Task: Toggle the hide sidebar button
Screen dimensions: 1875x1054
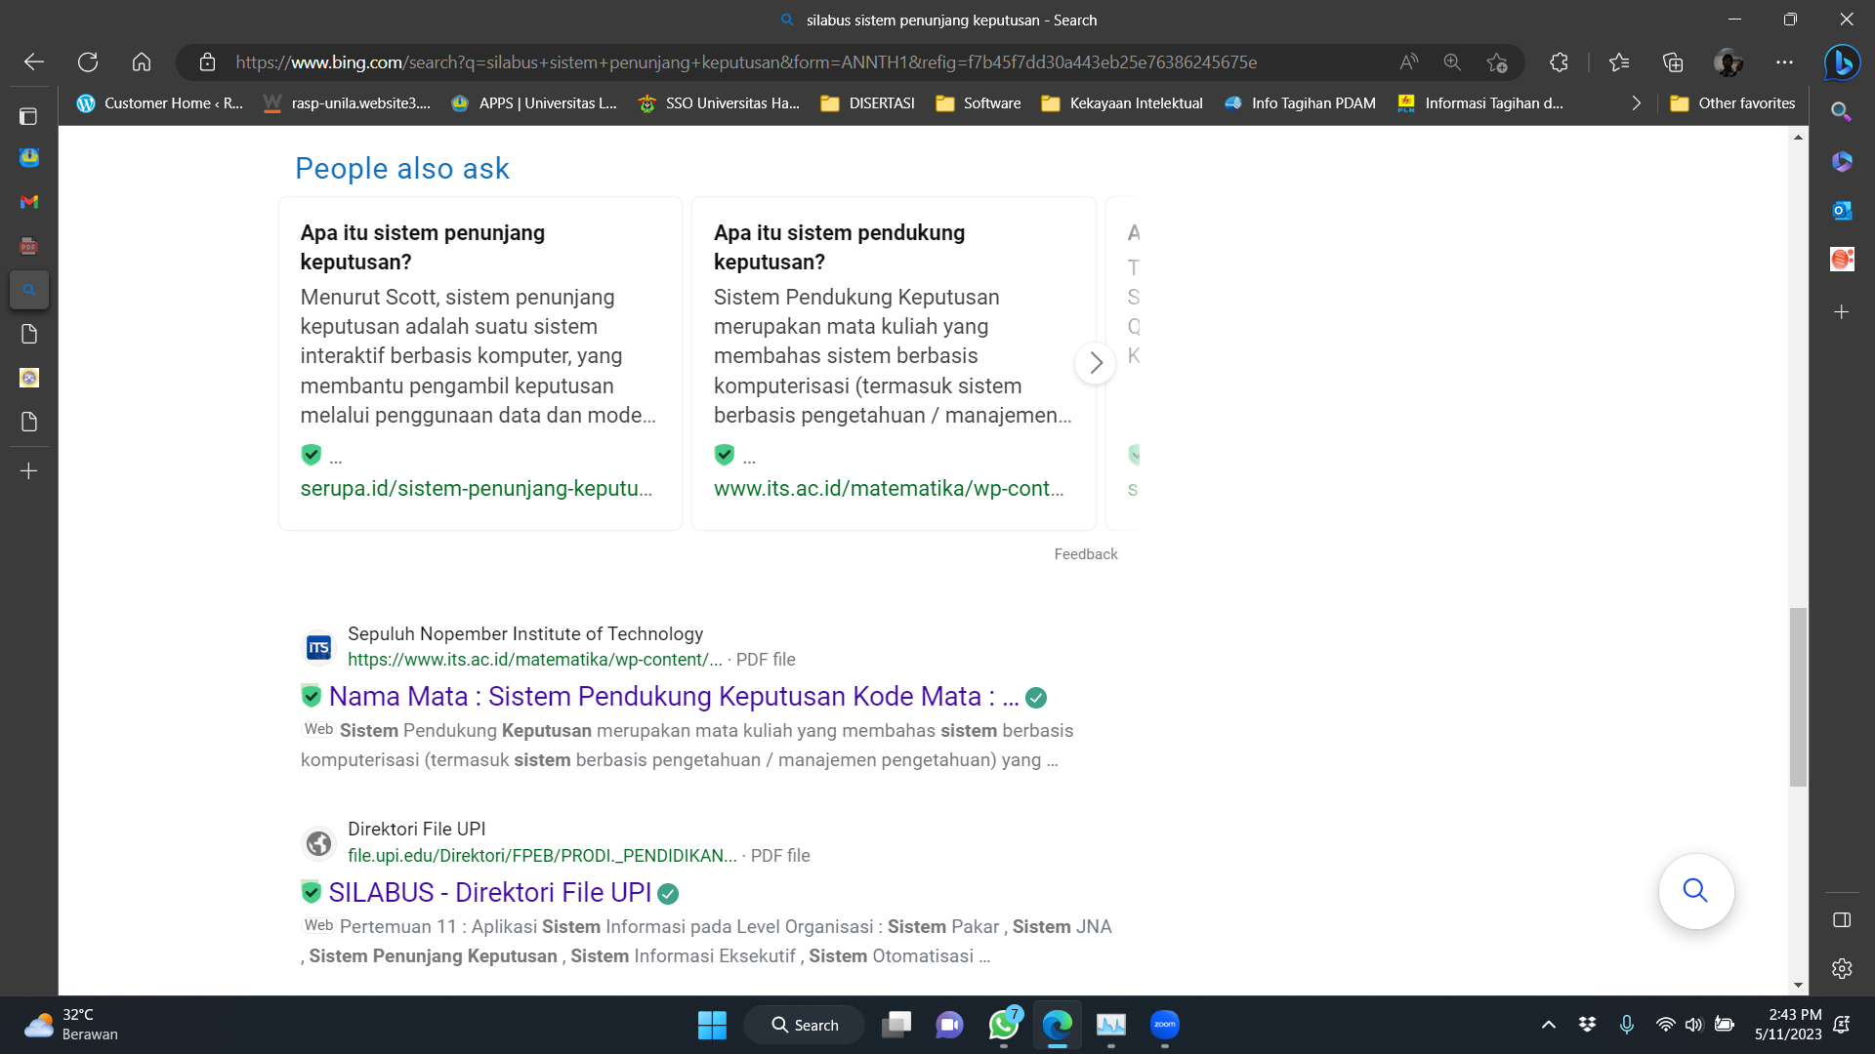Action: point(1842,920)
